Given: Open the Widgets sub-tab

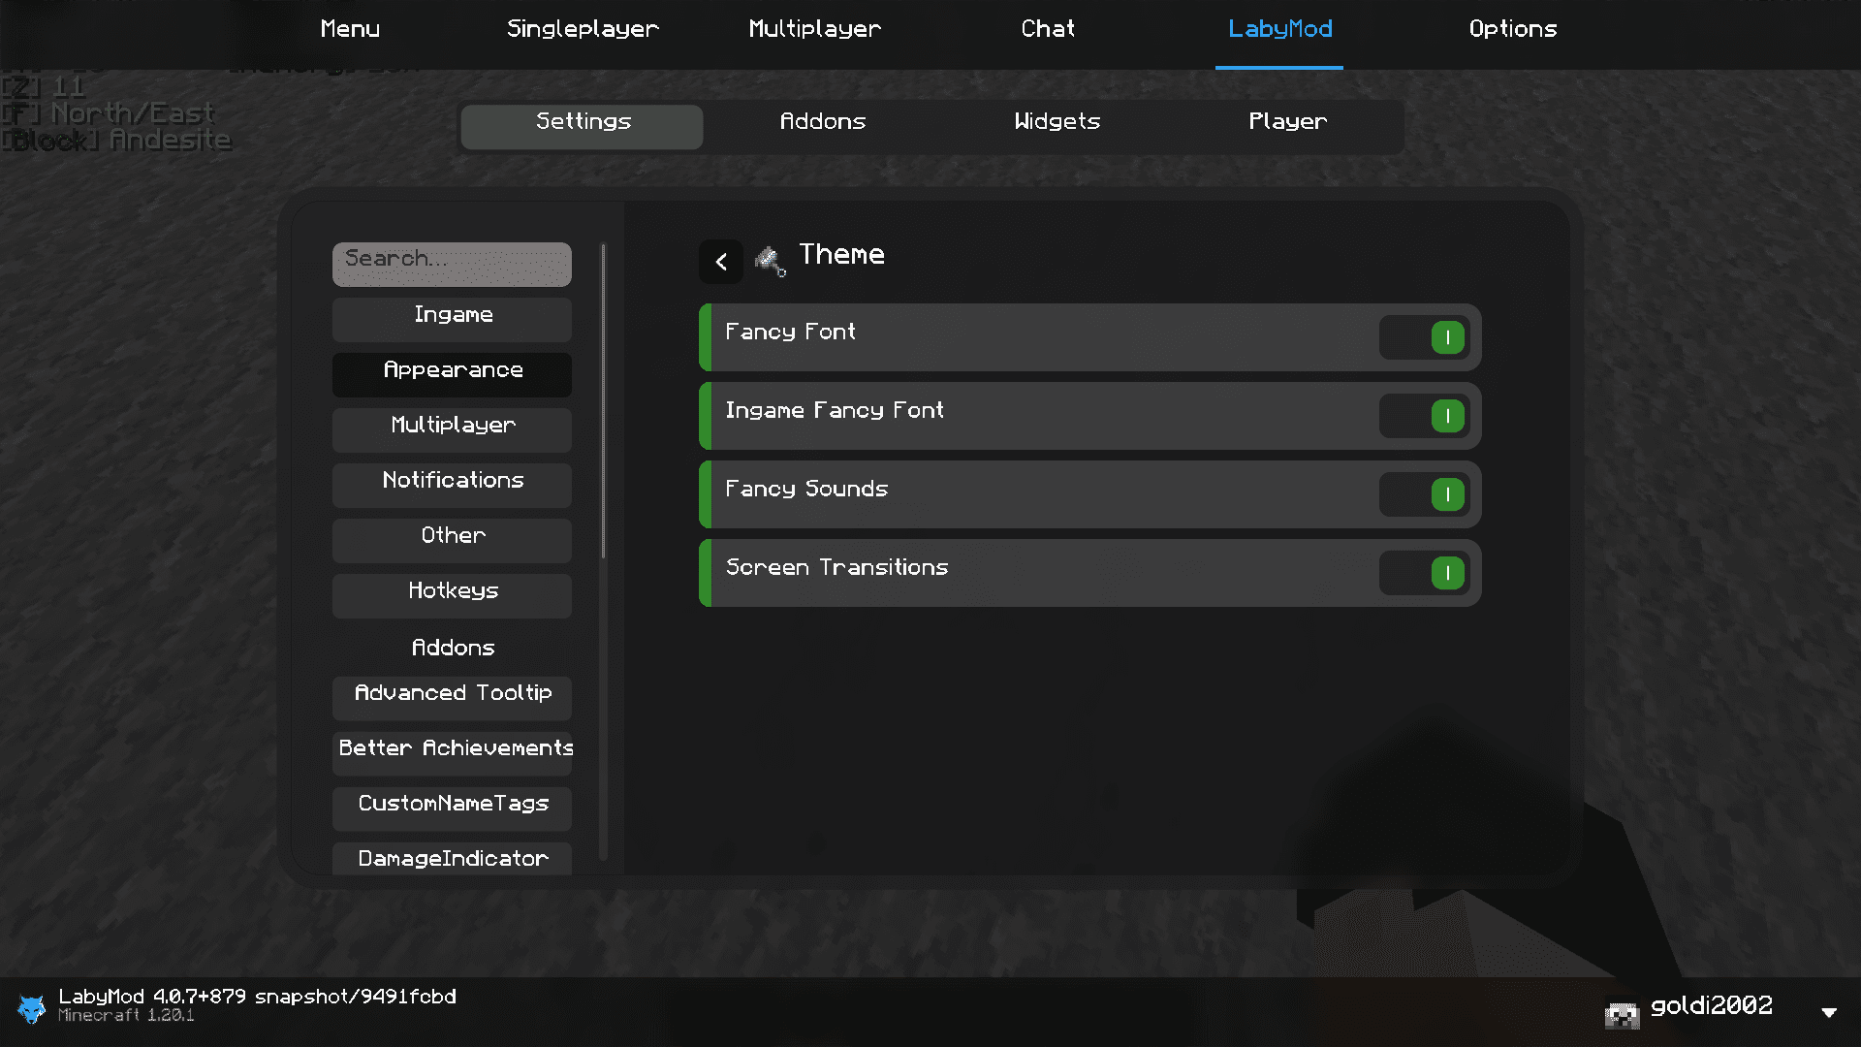Looking at the screenshot, I should (x=1057, y=122).
